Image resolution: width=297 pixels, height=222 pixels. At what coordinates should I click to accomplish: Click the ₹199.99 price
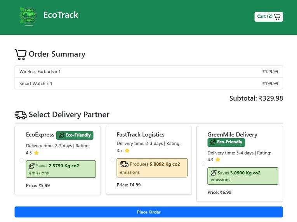(x=270, y=84)
